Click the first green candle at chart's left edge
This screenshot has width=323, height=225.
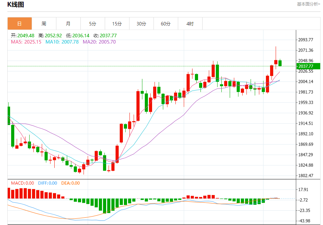coord(9,115)
